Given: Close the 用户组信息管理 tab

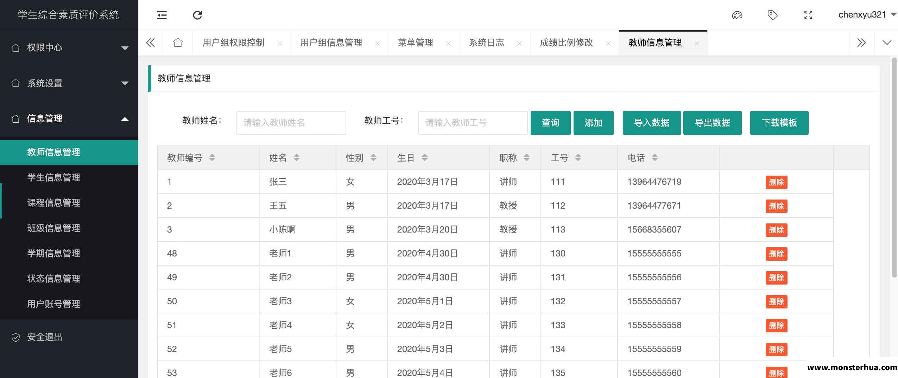Looking at the screenshot, I should pyautogui.click(x=377, y=44).
